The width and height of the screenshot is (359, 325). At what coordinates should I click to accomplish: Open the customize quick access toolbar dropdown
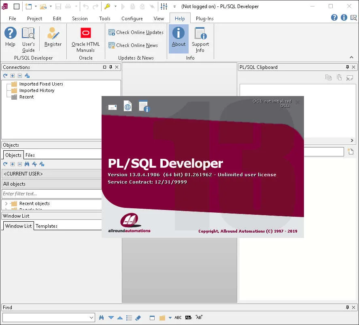174,6
